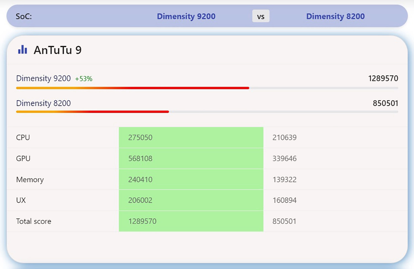Image resolution: width=414 pixels, height=269 pixels.
Task: Click Dimensity 9200 score bar label
Action: 43,78
